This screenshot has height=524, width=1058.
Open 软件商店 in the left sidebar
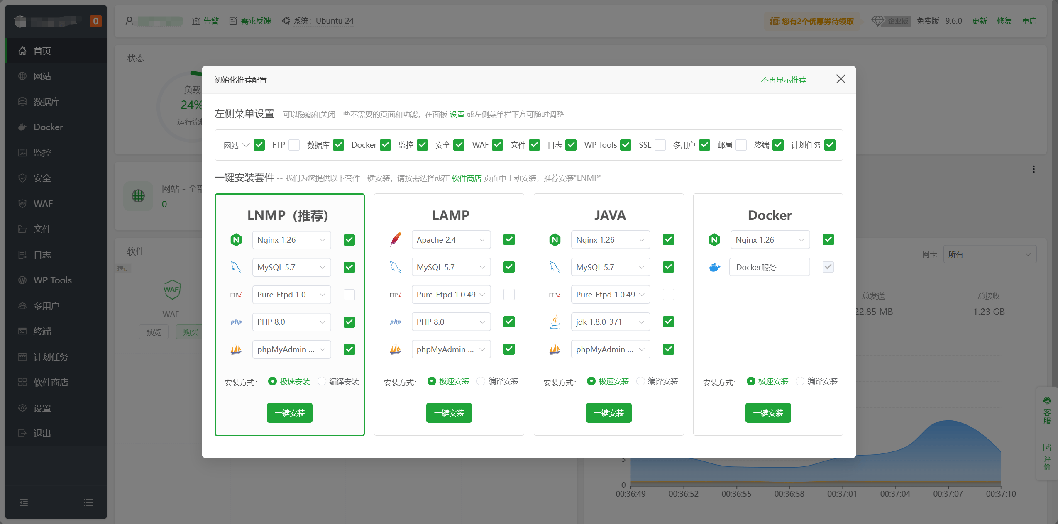coord(51,382)
